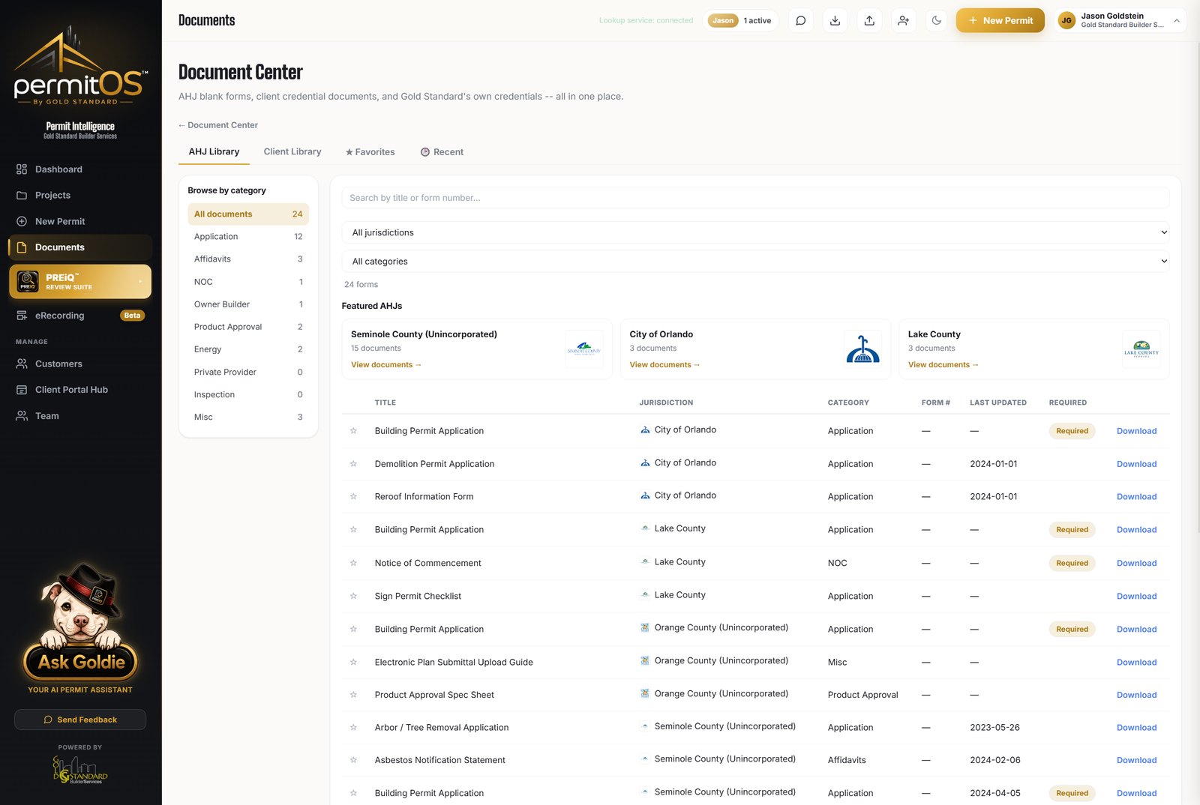The image size is (1200, 805).
Task: Open New Permit in the sidebar
Action: (80, 221)
